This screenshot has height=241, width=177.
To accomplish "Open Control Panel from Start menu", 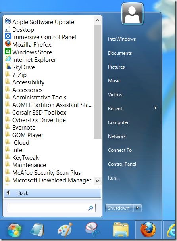I will [x=122, y=164].
